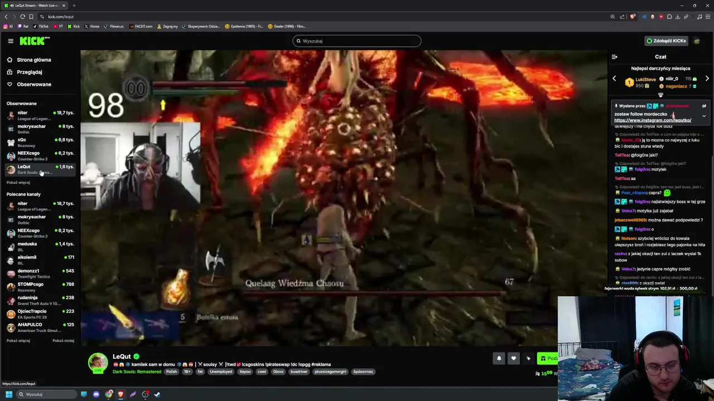Image resolution: width=714 pixels, height=401 pixels.
Task: Open LeQut streamer avatar
Action: coord(98,362)
